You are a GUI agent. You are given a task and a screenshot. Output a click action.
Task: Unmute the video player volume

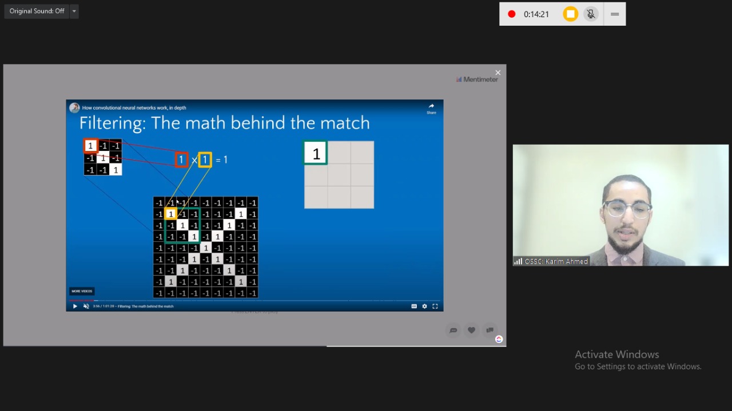pyautogui.click(x=86, y=306)
